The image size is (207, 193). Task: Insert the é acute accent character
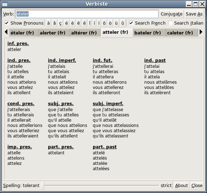tap(66, 23)
